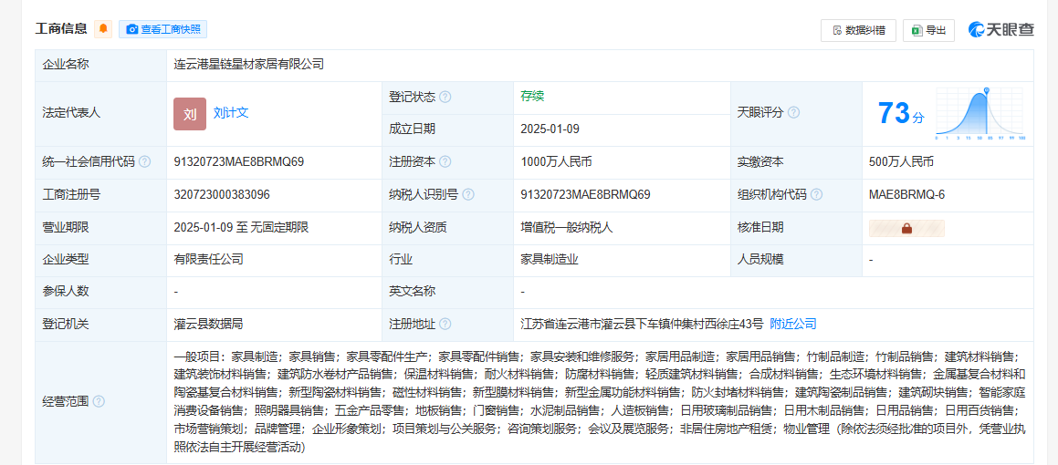Select business term 2025-01-09 至 无固定期限
The width and height of the screenshot is (1058, 465).
(241, 228)
